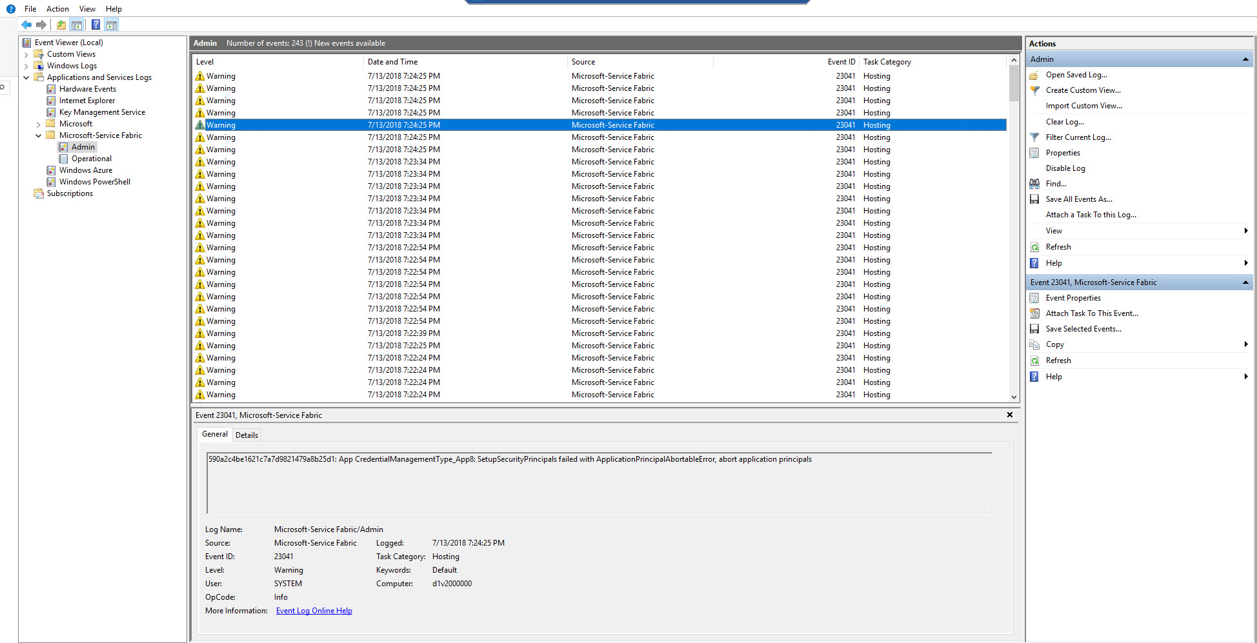
Task: Expand the Microsoft tree node
Action: tap(38, 123)
